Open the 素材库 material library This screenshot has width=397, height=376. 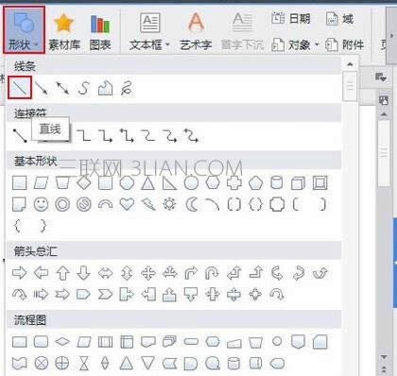(x=64, y=31)
